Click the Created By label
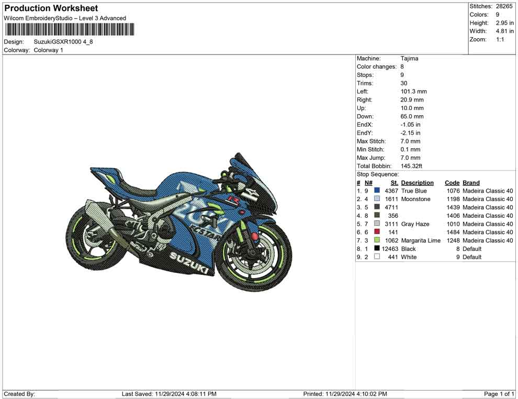 [x=19, y=394]
